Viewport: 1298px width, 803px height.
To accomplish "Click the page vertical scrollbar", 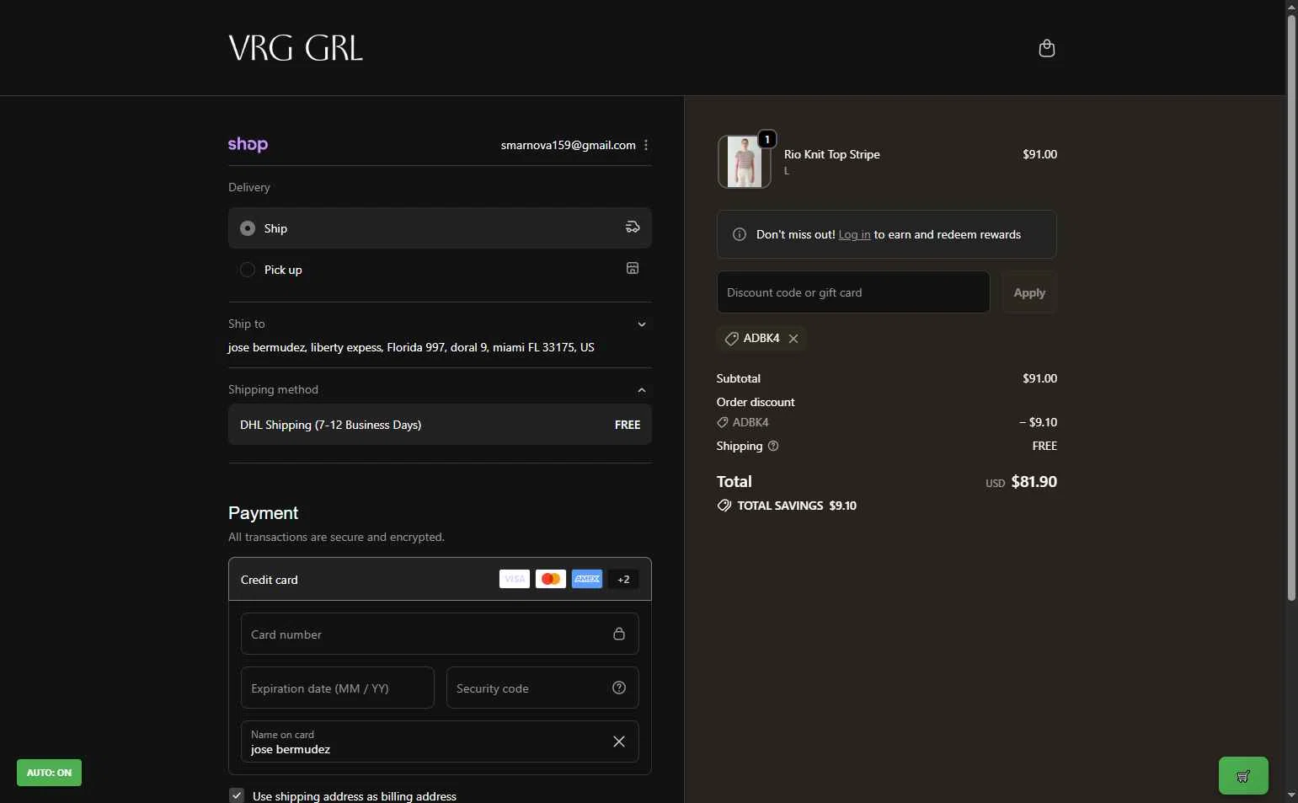I will point(1291,308).
